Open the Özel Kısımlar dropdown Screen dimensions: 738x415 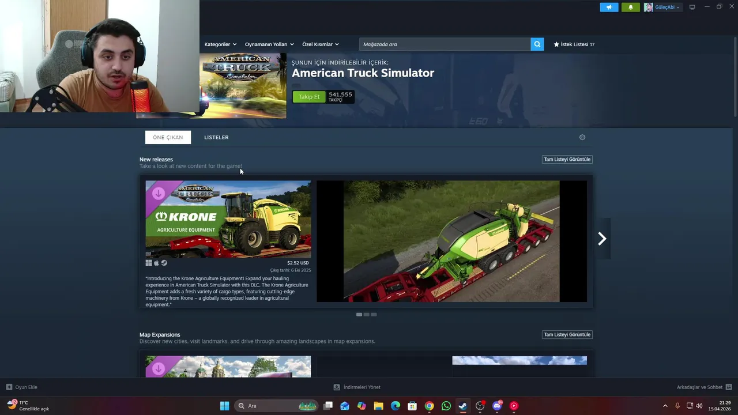click(321, 44)
